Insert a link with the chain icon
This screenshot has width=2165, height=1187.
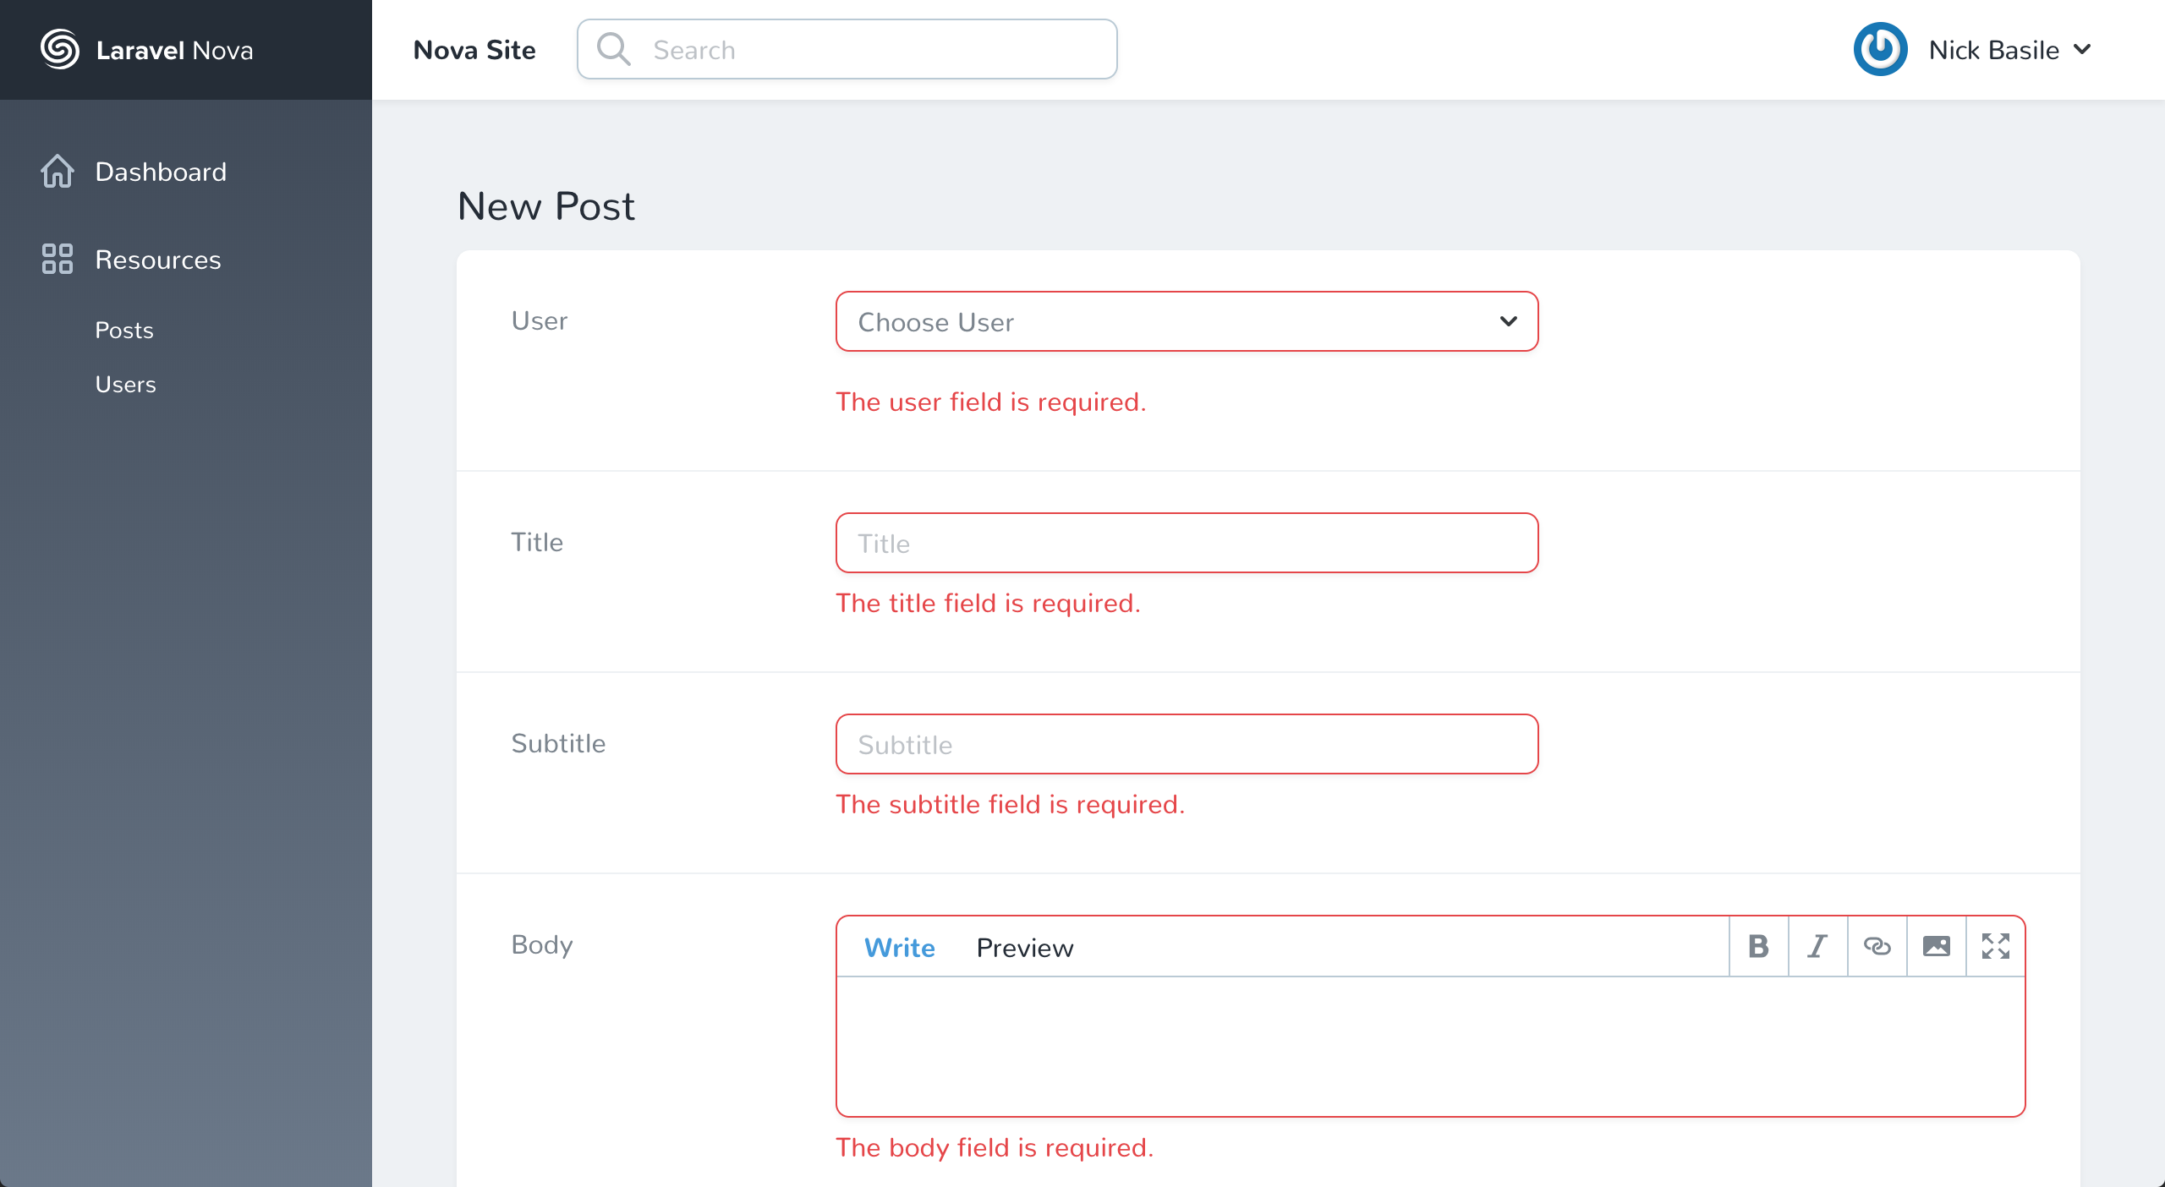point(1877,946)
